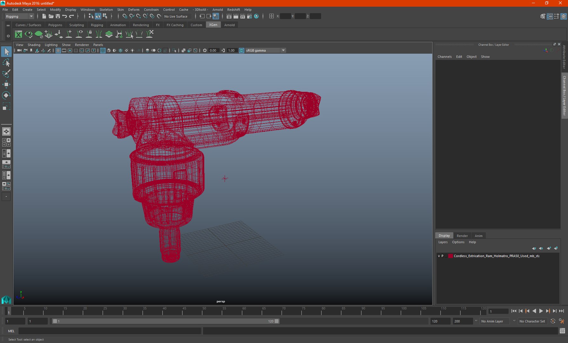Toggle the viewport grid display button
This screenshot has width=568, height=343.
point(58,50)
